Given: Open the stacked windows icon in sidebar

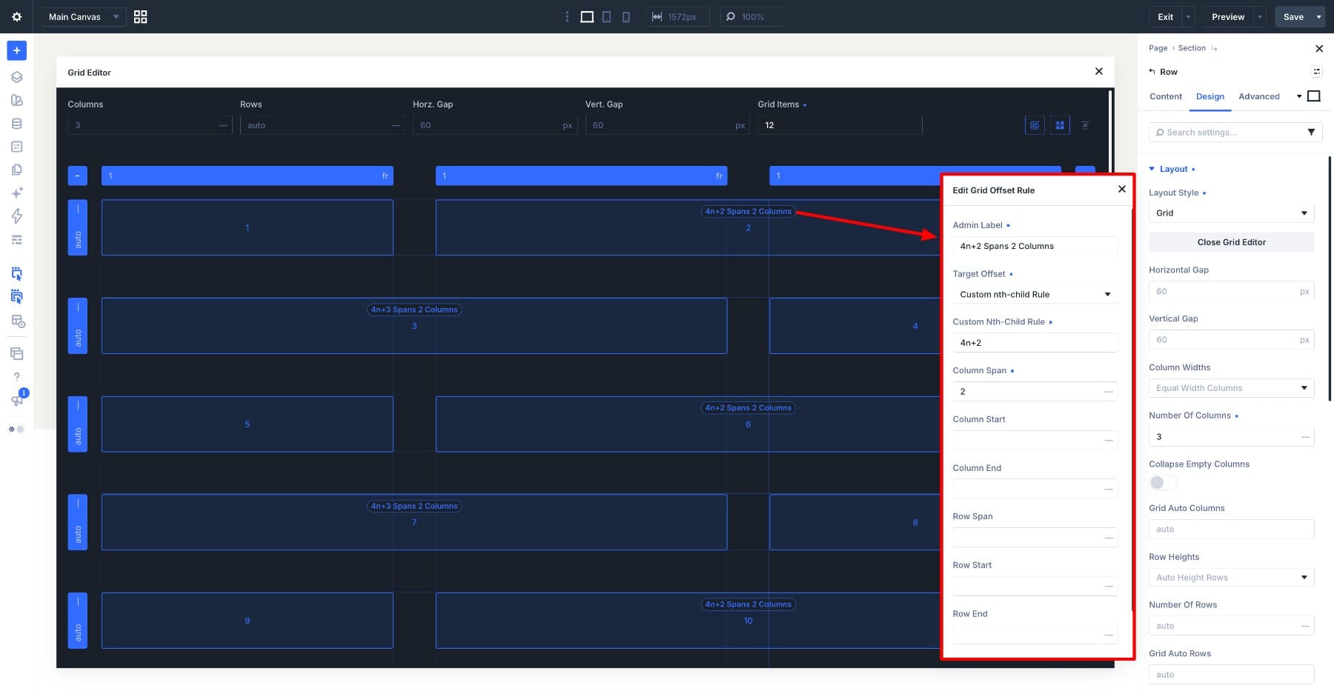Looking at the screenshot, I should click(x=16, y=353).
